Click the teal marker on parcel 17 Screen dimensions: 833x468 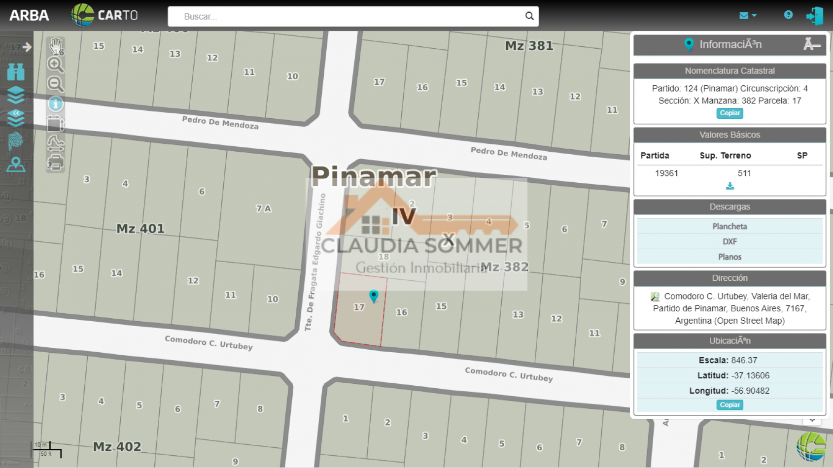(374, 296)
